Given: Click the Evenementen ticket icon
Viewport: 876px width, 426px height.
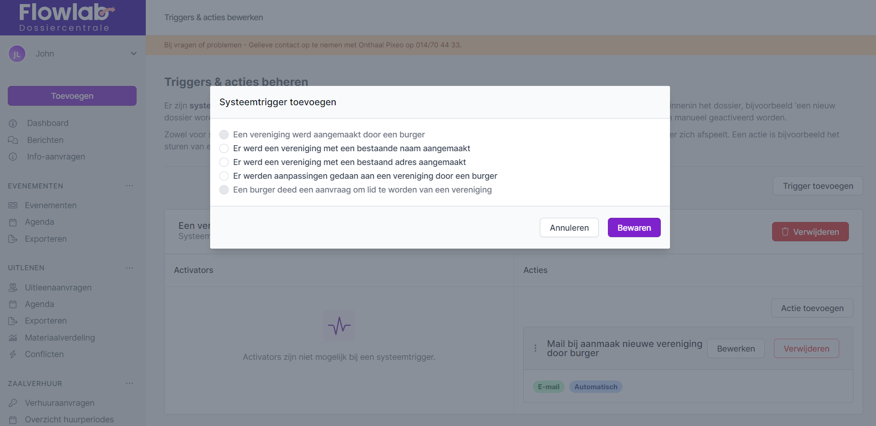Looking at the screenshot, I should pos(13,205).
